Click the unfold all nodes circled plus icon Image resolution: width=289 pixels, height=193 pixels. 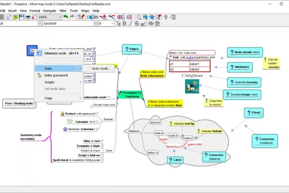click(x=121, y=17)
